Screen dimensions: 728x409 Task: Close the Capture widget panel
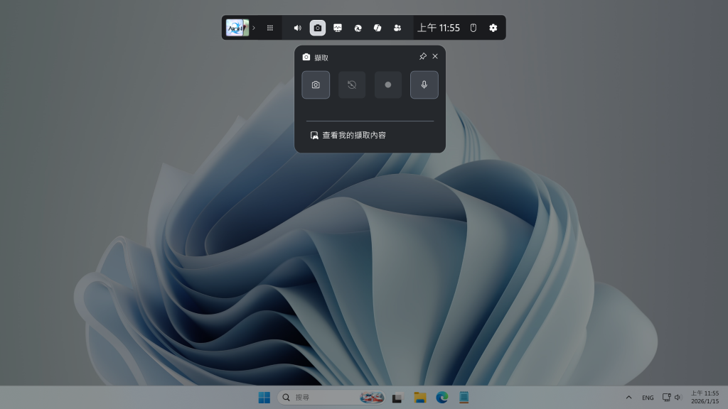[x=435, y=57]
